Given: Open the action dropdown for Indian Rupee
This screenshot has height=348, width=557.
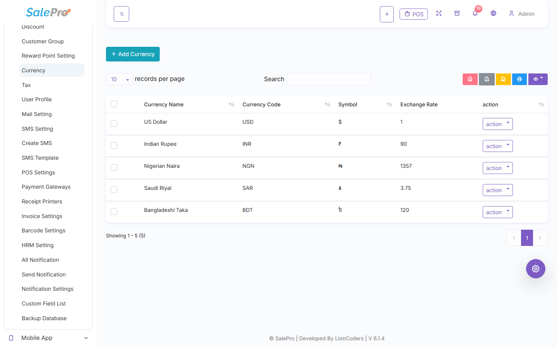Looking at the screenshot, I should 497,146.
